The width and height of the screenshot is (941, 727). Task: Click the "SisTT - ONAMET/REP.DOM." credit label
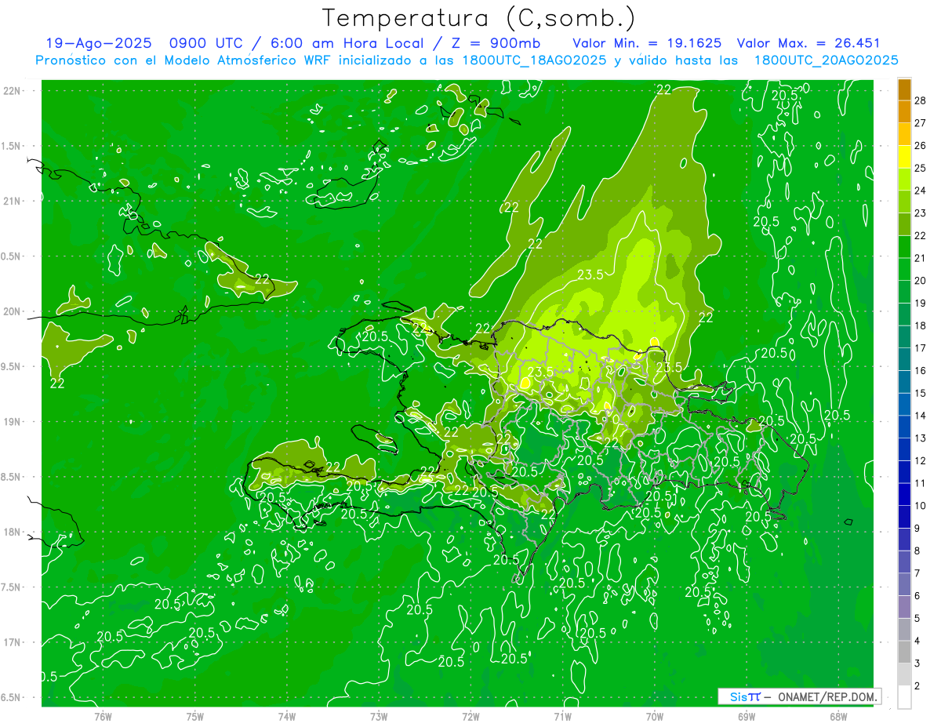799,696
